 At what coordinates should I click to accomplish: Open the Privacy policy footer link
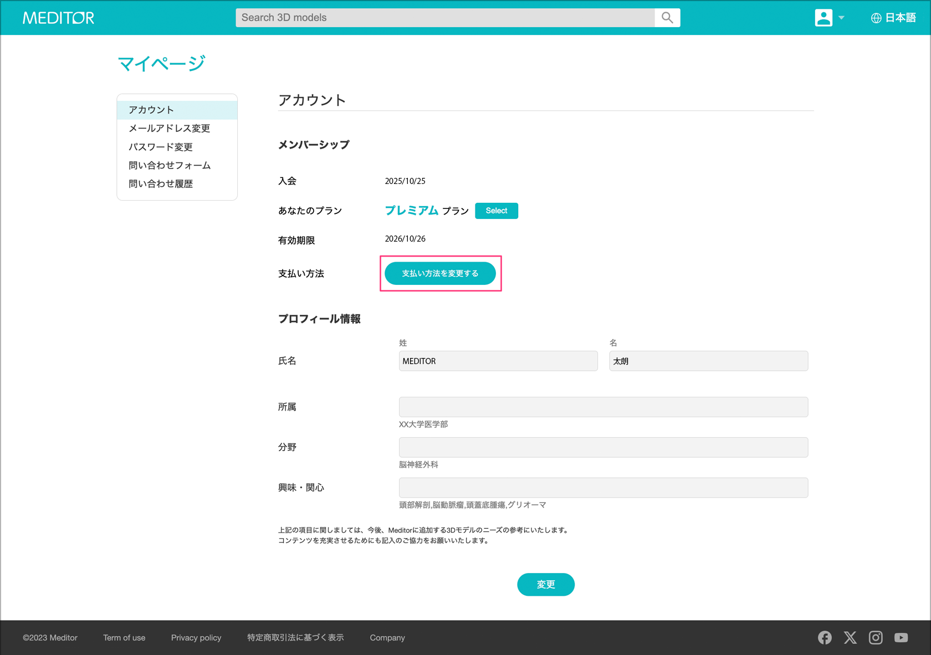(x=196, y=638)
